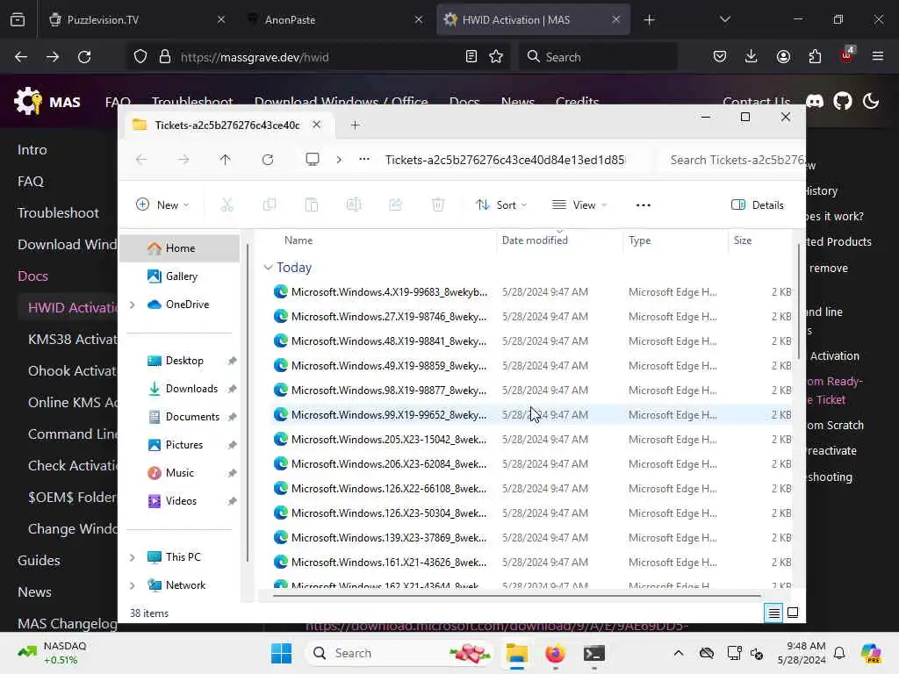Toggle the Details pane in Explorer

click(758, 204)
